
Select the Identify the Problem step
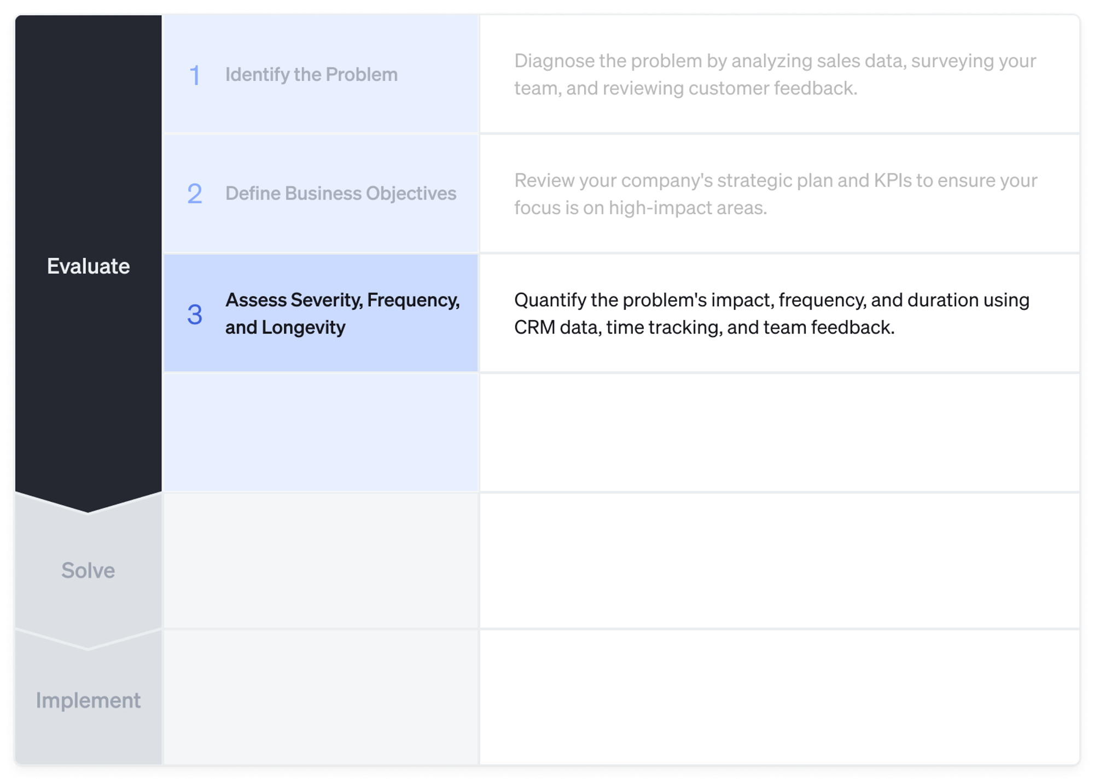tap(311, 74)
